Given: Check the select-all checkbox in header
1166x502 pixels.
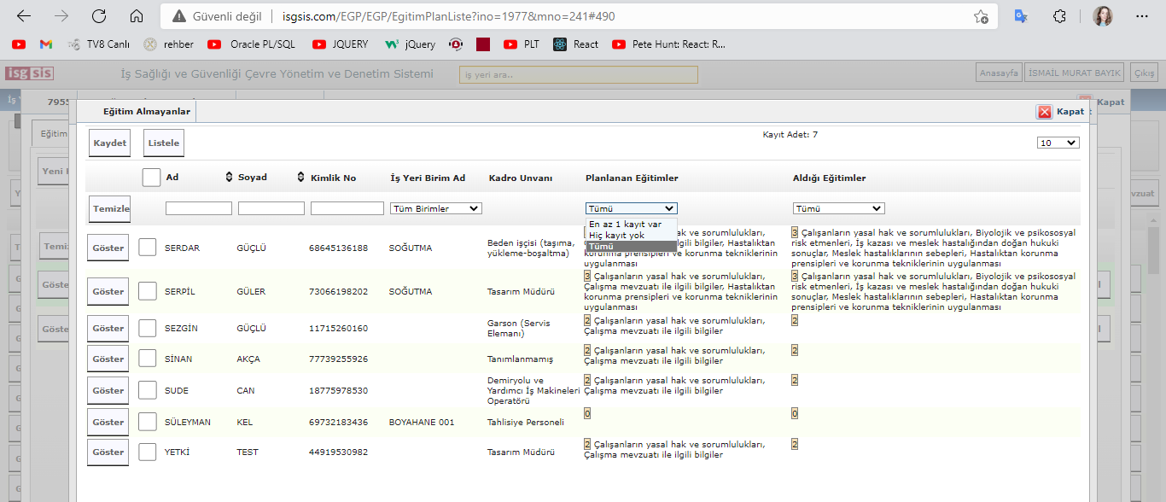Looking at the screenshot, I should 151,178.
